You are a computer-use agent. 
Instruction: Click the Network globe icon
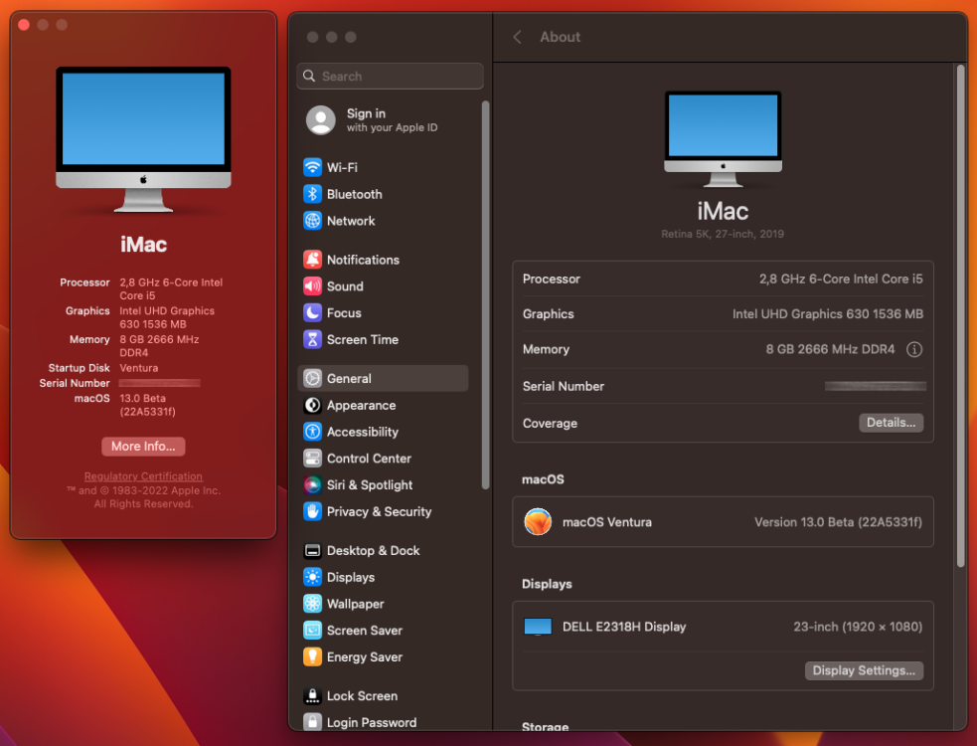312,221
